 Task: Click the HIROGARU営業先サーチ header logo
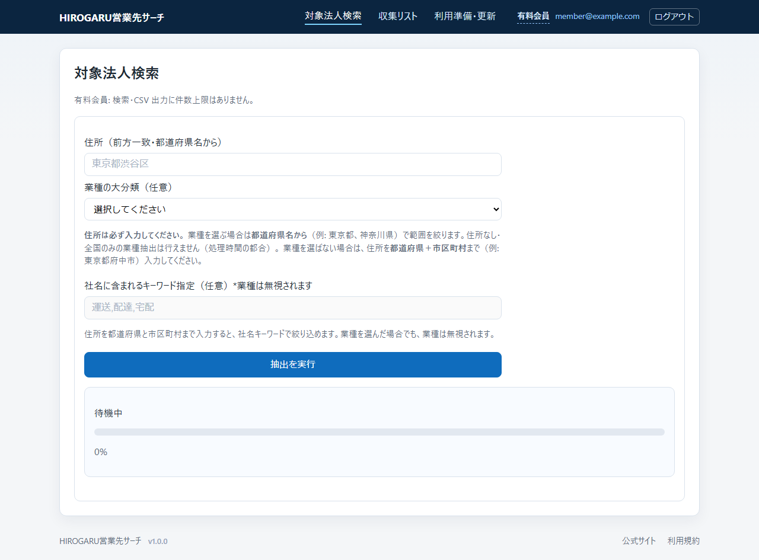(112, 17)
